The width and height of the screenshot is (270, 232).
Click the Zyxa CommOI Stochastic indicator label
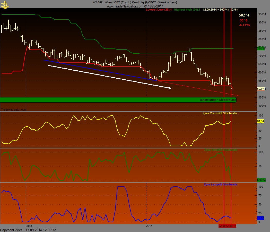[220, 113]
